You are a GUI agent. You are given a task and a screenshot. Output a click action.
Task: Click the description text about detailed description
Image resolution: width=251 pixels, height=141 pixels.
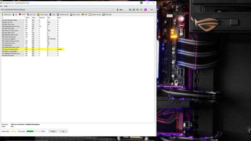[25, 125]
